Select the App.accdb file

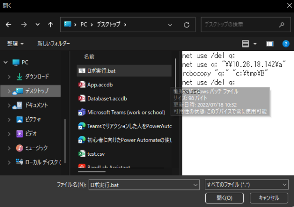(124, 85)
